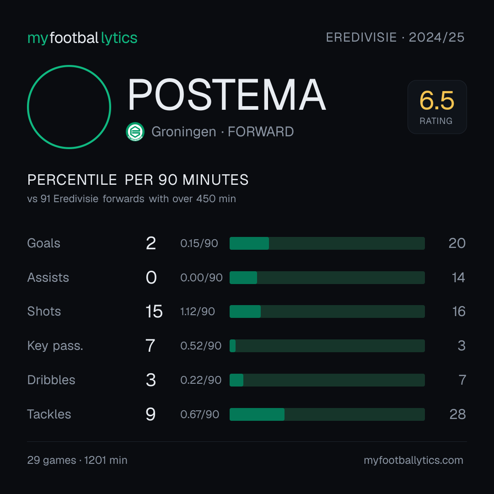
Task: Click the myfootballytics logo
Action: pos(82,38)
